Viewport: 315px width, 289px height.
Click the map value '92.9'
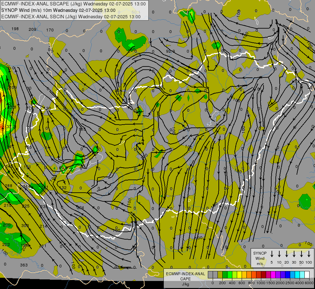[x=170, y=51]
